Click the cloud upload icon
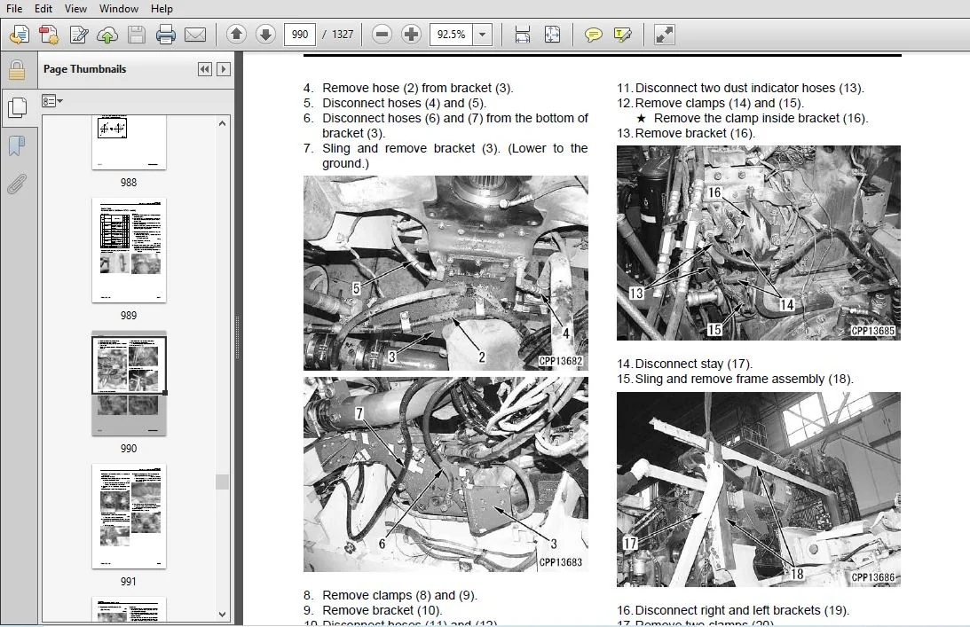This screenshot has height=627, width=970. [x=107, y=35]
